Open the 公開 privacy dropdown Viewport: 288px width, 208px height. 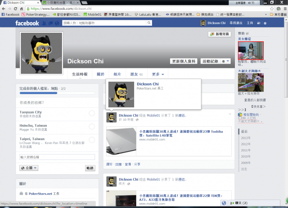point(29,168)
